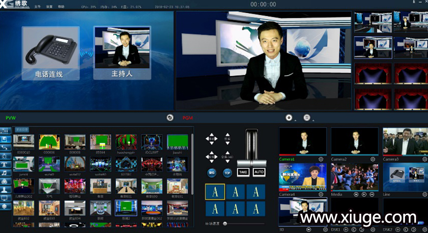Click the round reset icon beside PVW
428x233 pixels.
(170, 118)
